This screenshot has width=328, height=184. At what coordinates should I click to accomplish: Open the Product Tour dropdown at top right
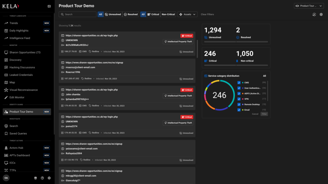point(308,5)
